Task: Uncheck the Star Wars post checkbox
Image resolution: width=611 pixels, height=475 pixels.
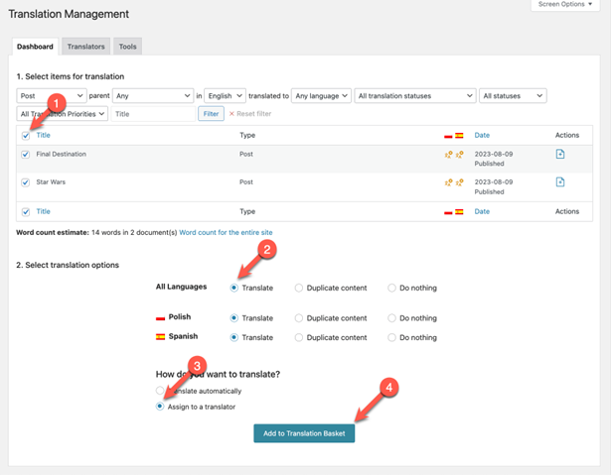Action: pos(25,182)
